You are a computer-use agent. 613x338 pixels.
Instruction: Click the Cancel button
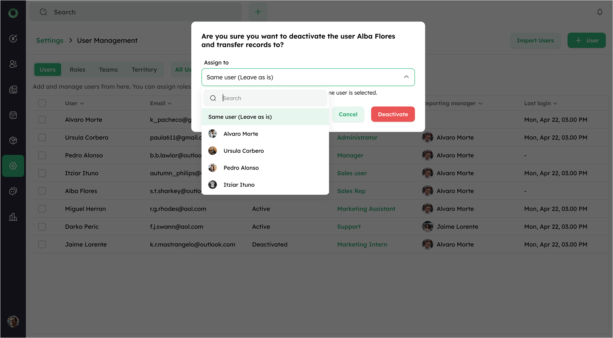[x=348, y=114]
